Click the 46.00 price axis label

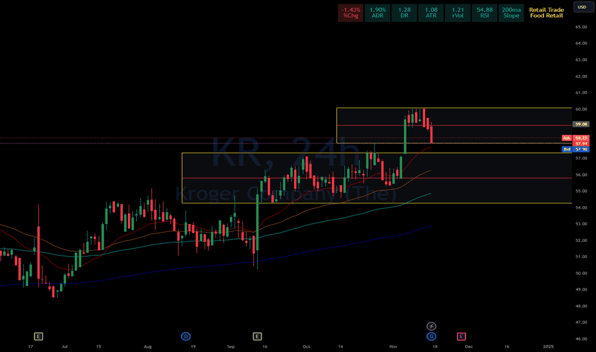(x=581, y=339)
